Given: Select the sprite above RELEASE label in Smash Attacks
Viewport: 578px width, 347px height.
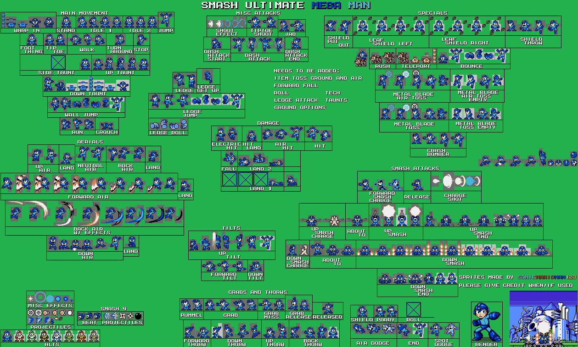Looking at the screenshot, I should pos(417,185).
